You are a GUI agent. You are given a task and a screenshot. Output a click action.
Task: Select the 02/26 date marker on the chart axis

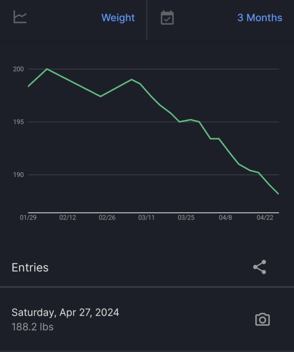click(107, 218)
